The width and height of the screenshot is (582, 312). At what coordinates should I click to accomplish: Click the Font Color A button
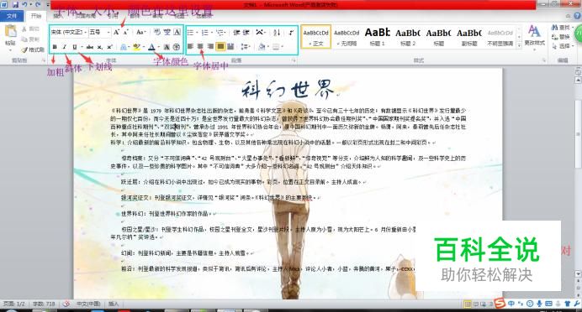point(151,47)
